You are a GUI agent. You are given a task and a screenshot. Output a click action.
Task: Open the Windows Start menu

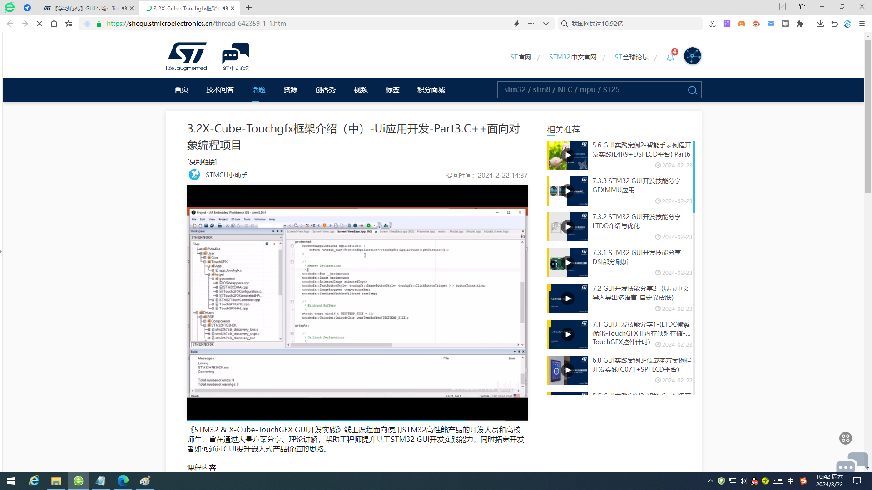[11, 481]
